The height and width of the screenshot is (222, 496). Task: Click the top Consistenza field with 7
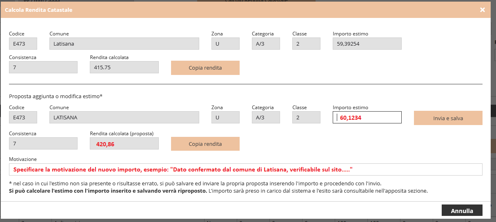43,67
